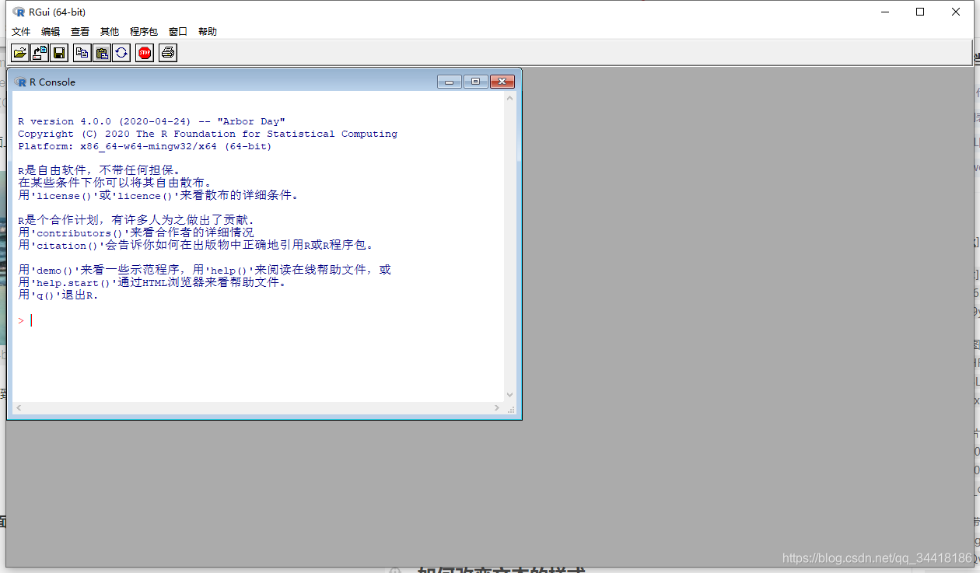Click the red Stop computation icon

[x=144, y=53]
